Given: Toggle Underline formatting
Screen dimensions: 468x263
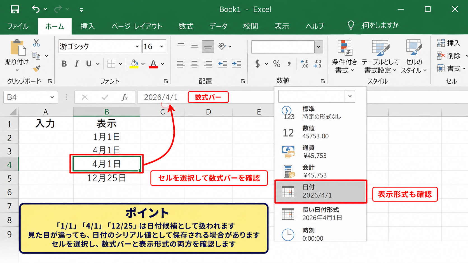Looking at the screenshot, I should tap(89, 64).
